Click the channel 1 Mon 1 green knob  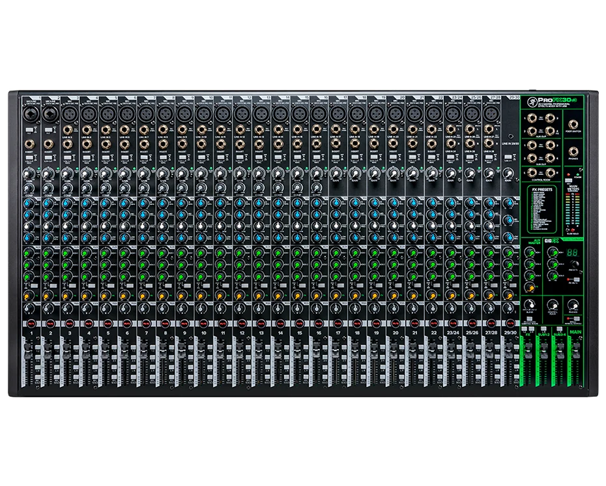pyautogui.click(x=27, y=254)
